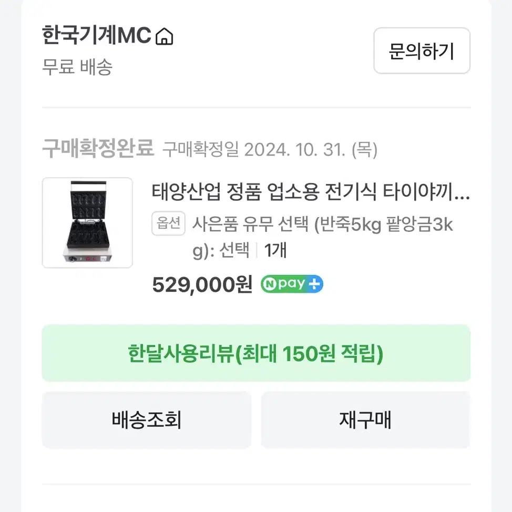Viewport: 512px width, 512px height.
Task: Select the 옵션 label badge
Action: click(169, 224)
